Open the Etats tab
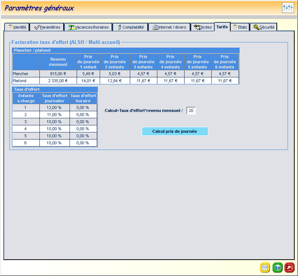This screenshot has height=276, width=298. [240, 27]
